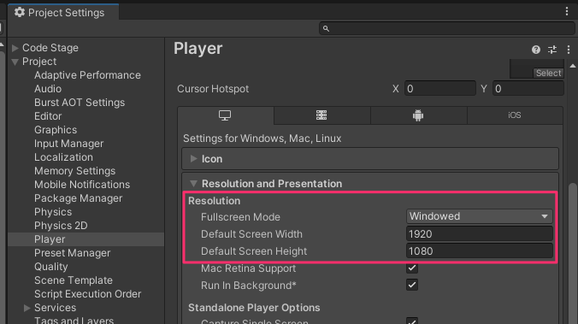Click the gear icon on Project Settings tab
The height and width of the screenshot is (324, 578).
pos(20,12)
